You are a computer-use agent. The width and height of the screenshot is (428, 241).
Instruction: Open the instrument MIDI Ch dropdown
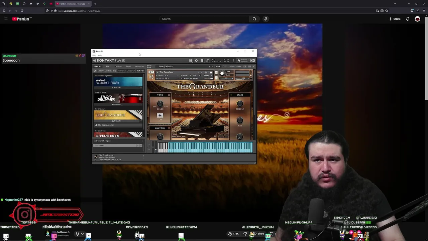(168, 78)
